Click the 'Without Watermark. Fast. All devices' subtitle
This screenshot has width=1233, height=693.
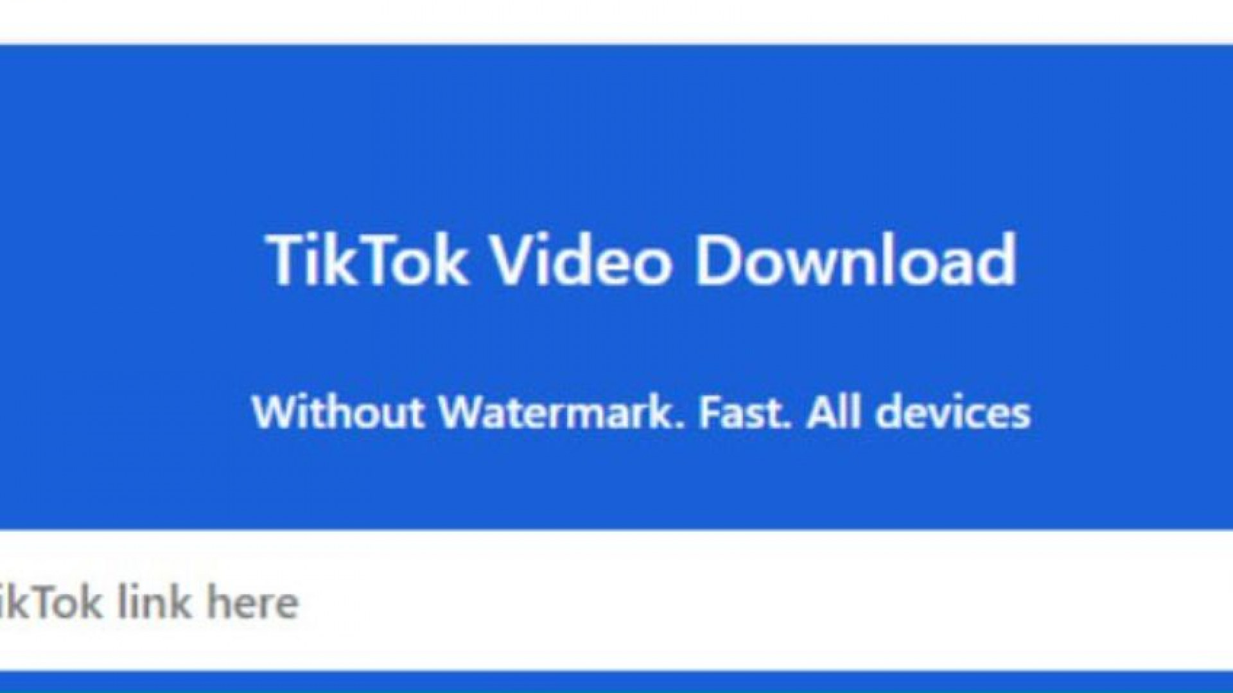click(641, 412)
